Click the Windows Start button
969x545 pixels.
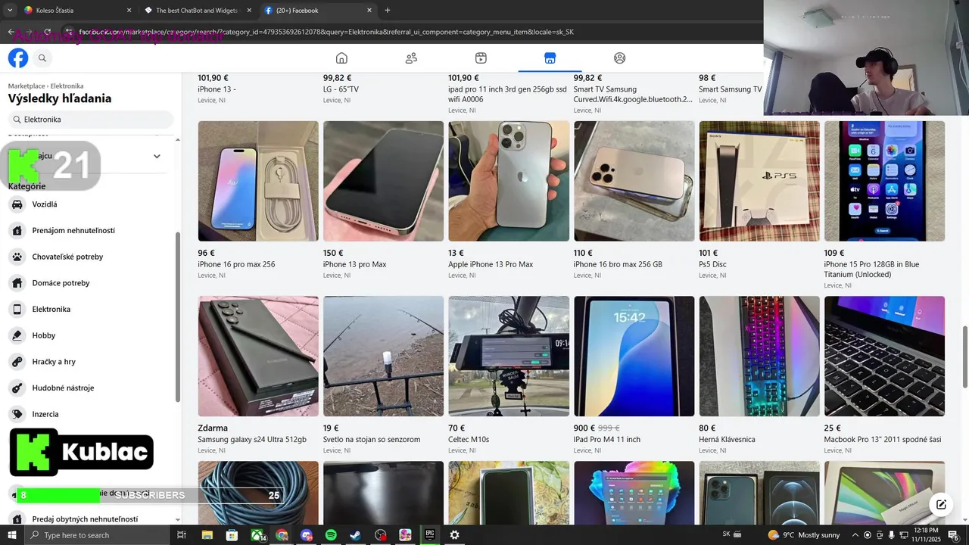[11, 535]
